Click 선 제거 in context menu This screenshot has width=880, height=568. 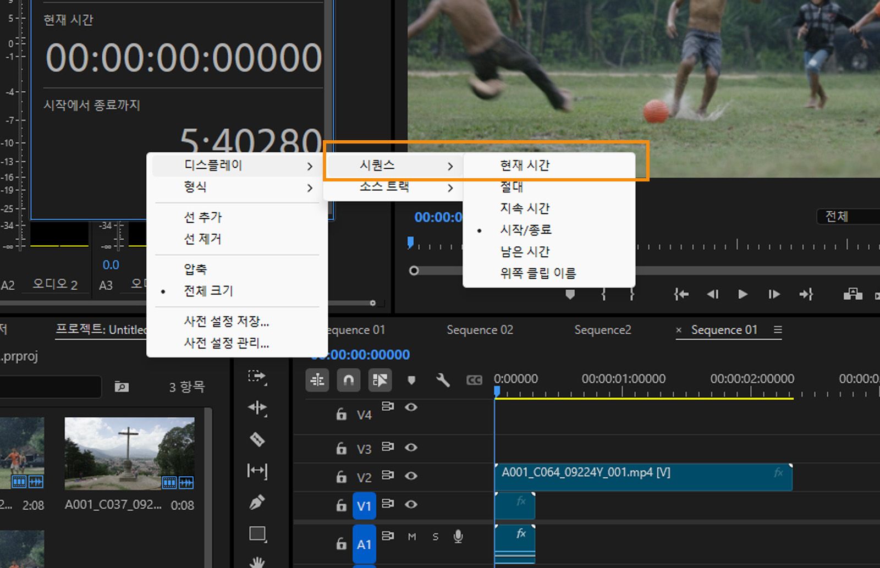237,239
